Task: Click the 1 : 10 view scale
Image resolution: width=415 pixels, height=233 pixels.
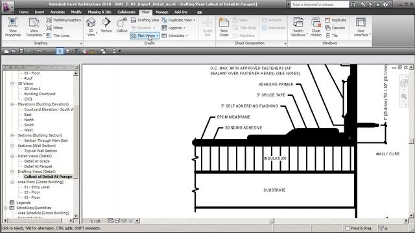Action: point(95,221)
